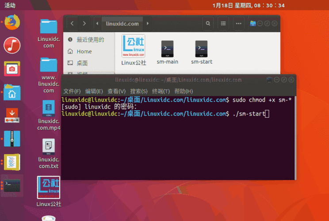Open 最近使用的 in Files sidebar

pyautogui.click(x=89, y=40)
